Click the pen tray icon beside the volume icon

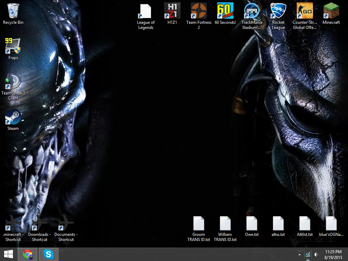pos(308,255)
